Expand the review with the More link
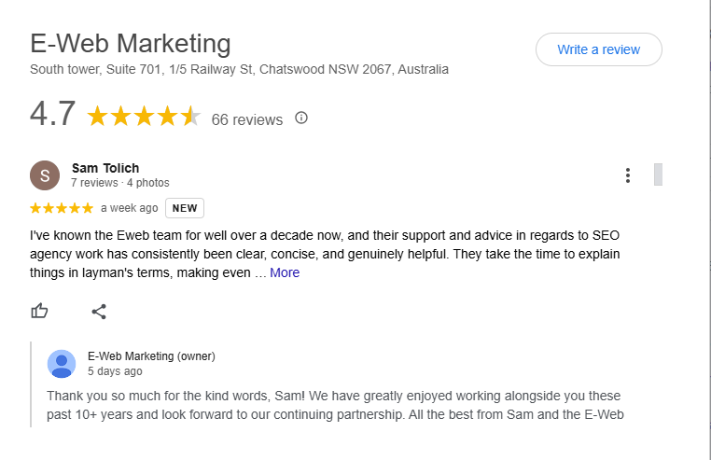Image resolution: width=711 pixels, height=460 pixels. pyautogui.click(x=285, y=272)
